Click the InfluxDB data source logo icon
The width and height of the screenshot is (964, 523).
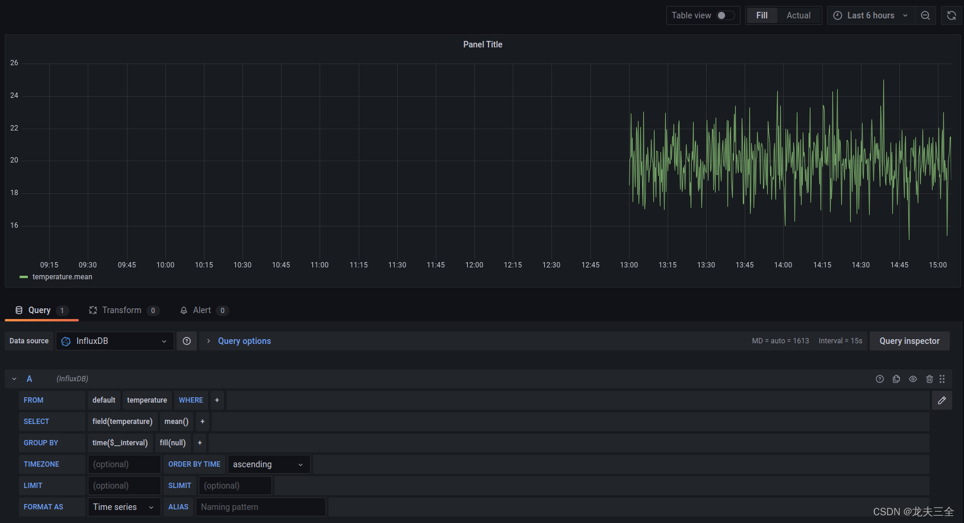coord(66,341)
